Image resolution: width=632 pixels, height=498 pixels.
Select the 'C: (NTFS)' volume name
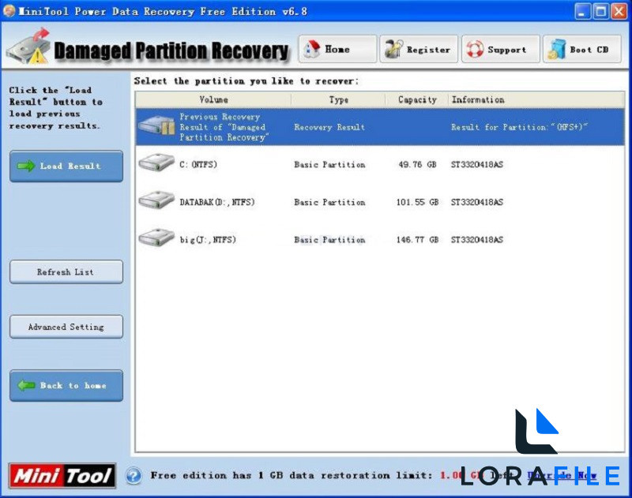[198, 164]
